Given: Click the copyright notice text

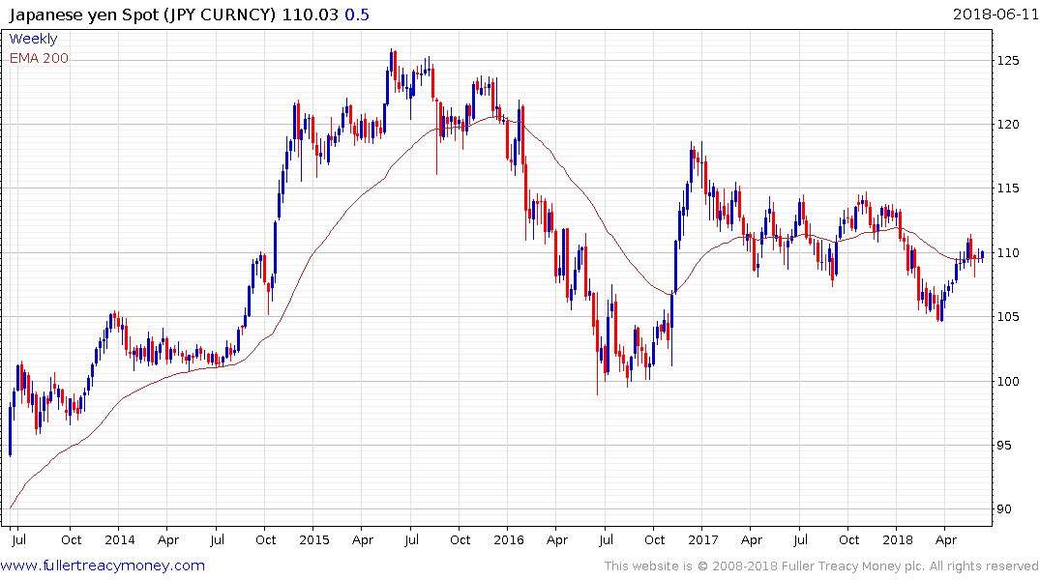Looking at the screenshot, I should [821, 566].
